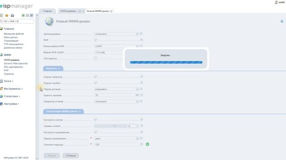Click the Отмена button
286x160 pixels.
point(71,156)
